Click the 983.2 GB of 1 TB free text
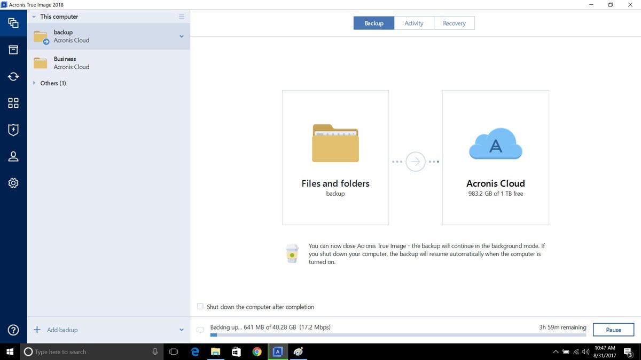Image resolution: width=641 pixels, height=360 pixels. pyautogui.click(x=496, y=194)
